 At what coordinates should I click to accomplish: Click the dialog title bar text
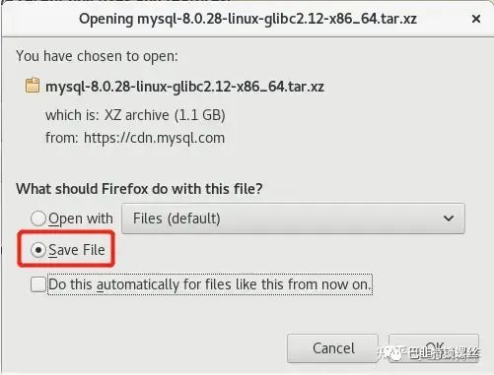[247, 19]
